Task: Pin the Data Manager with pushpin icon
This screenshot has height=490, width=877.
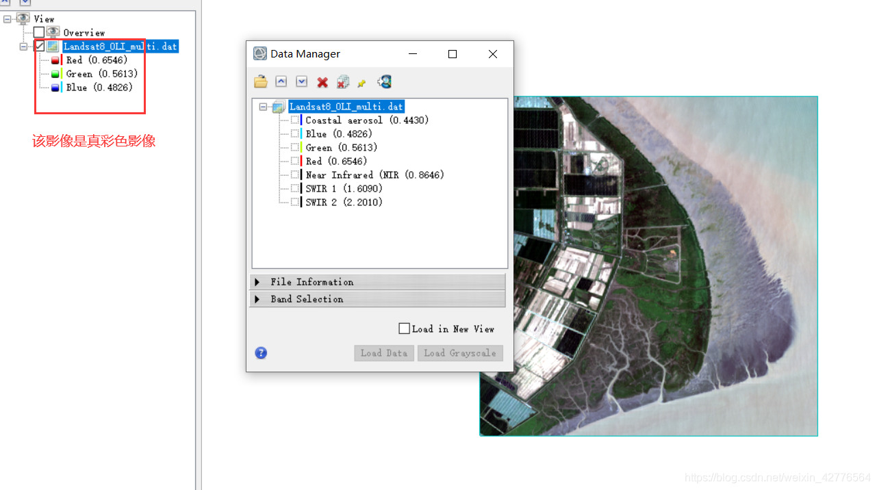Action: [361, 83]
